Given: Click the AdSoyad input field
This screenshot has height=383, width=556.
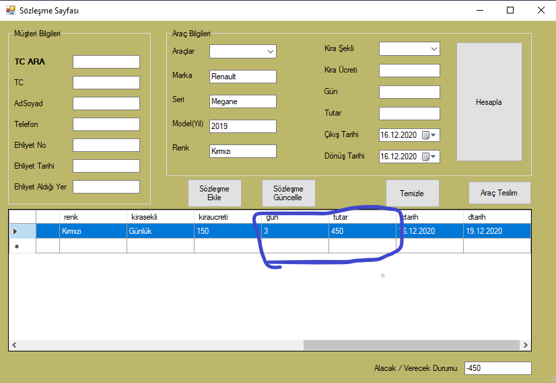Looking at the screenshot, I should tap(106, 103).
